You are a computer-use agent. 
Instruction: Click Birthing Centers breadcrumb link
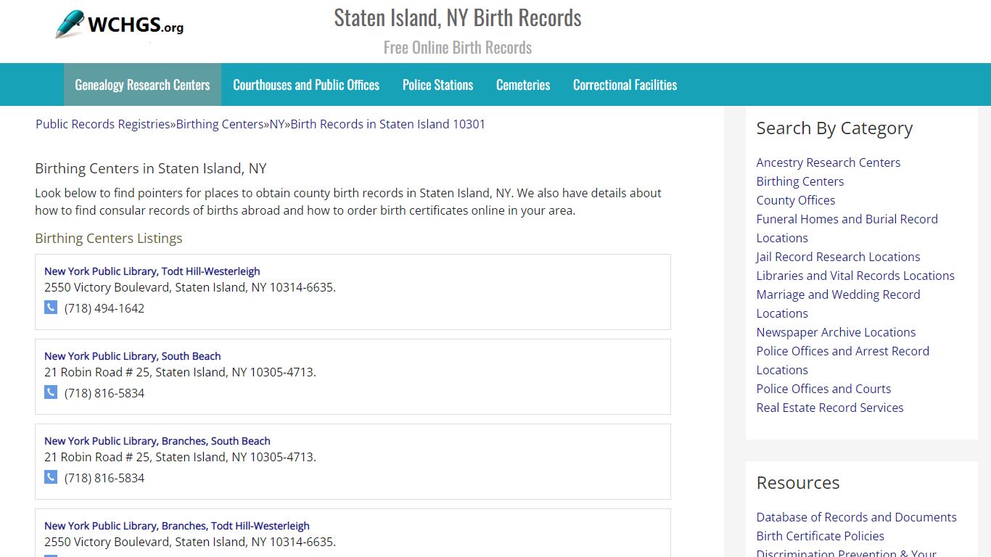click(220, 124)
